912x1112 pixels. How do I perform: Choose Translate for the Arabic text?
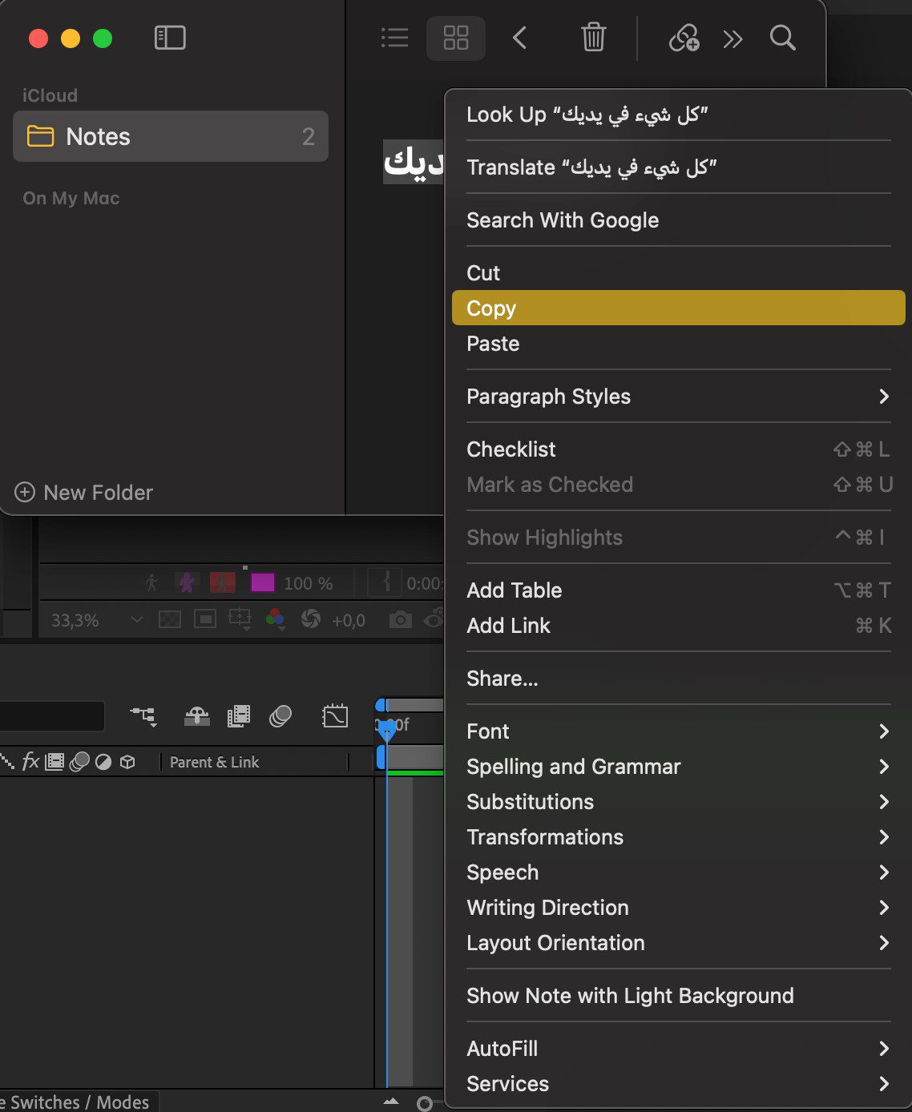pos(678,167)
